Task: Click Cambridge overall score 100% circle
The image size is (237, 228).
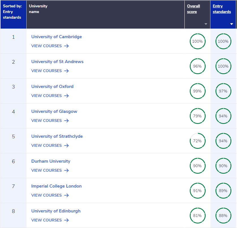Action: tap(198, 41)
